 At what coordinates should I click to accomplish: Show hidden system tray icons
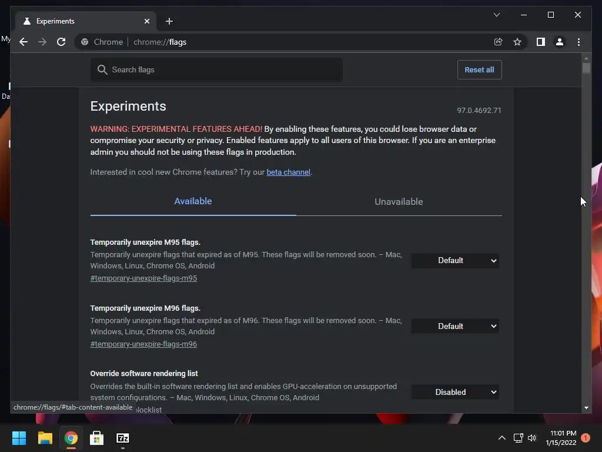502,438
